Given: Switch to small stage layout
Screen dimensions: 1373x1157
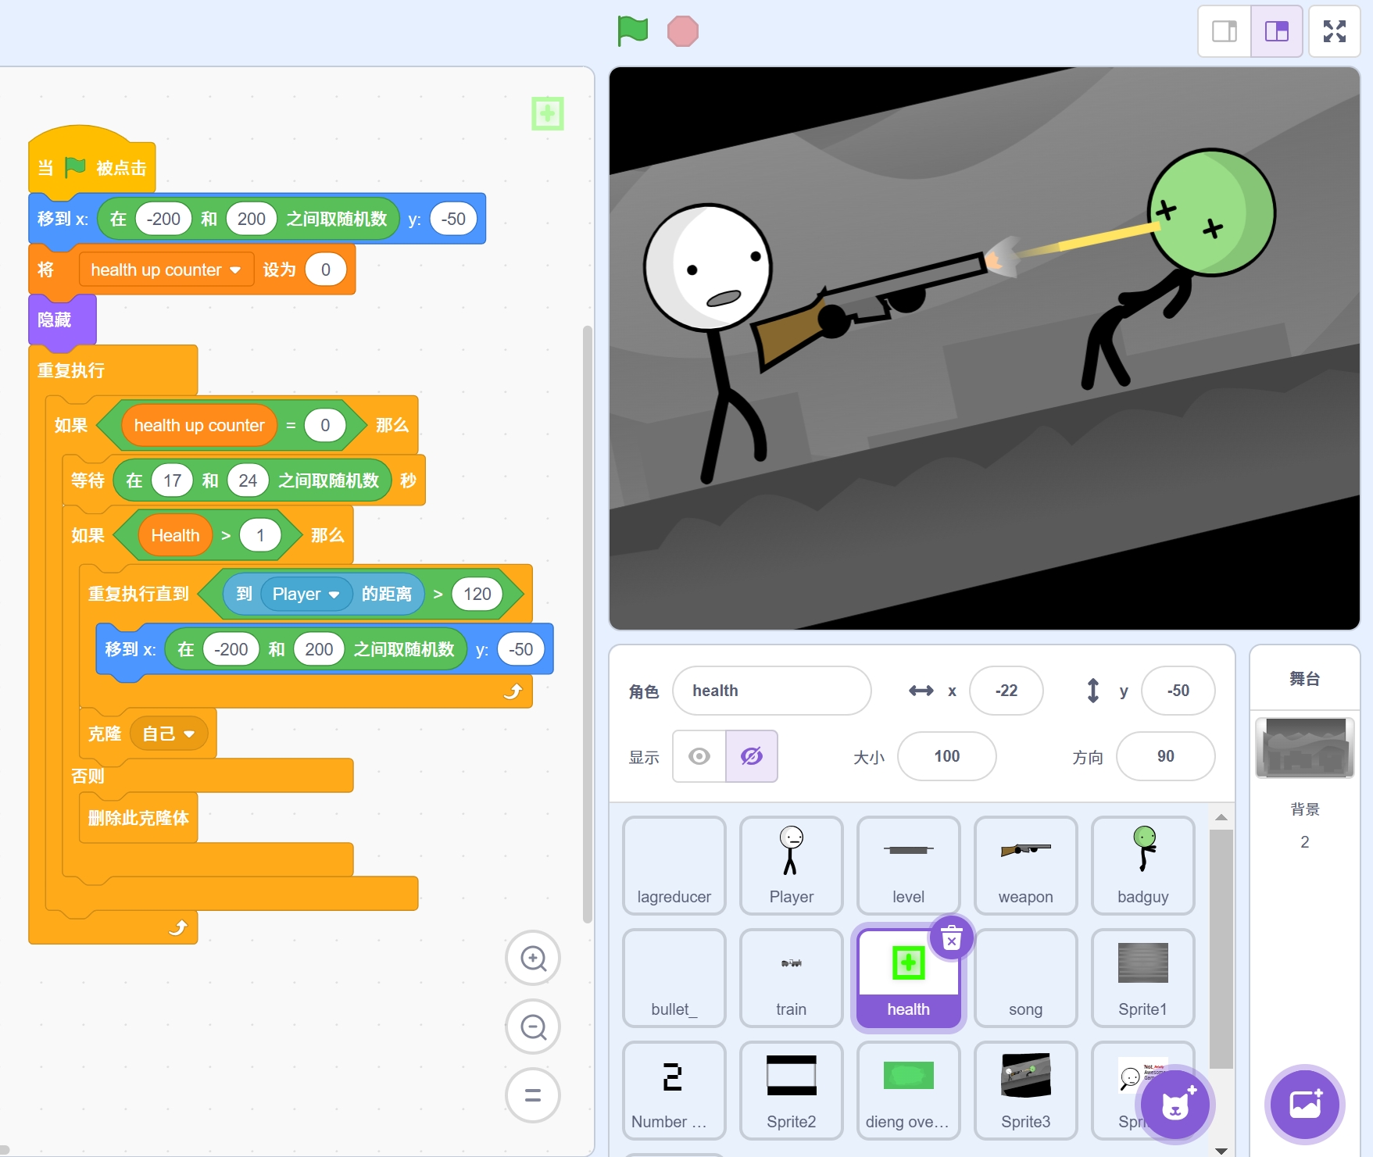Looking at the screenshot, I should tap(1225, 31).
